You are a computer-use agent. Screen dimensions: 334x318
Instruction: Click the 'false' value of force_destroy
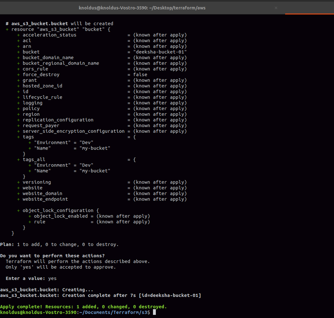[140, 75]
